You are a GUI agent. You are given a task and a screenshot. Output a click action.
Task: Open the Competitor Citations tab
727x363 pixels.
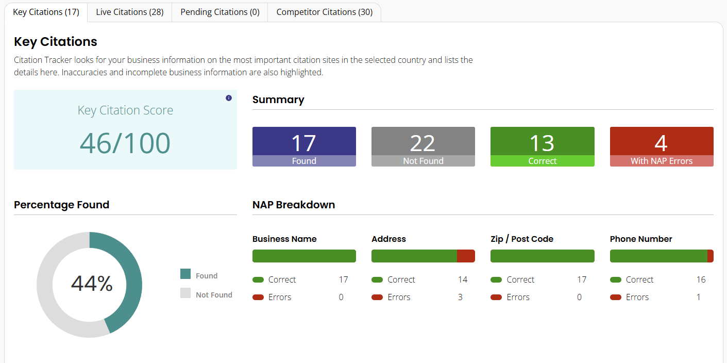tap(324, 12)
